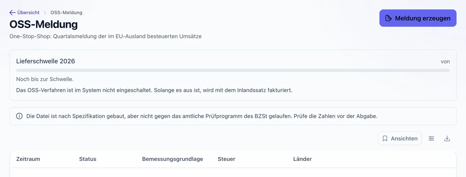466x177 pixels.
Task: Click the info circle icon in the notice
Action: [19, 116]
